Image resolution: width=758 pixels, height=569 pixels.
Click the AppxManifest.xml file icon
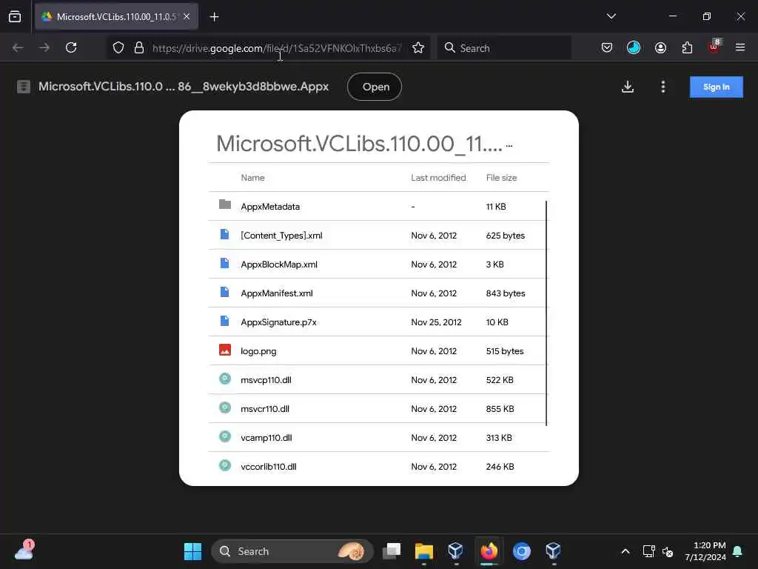click(225, 292)
